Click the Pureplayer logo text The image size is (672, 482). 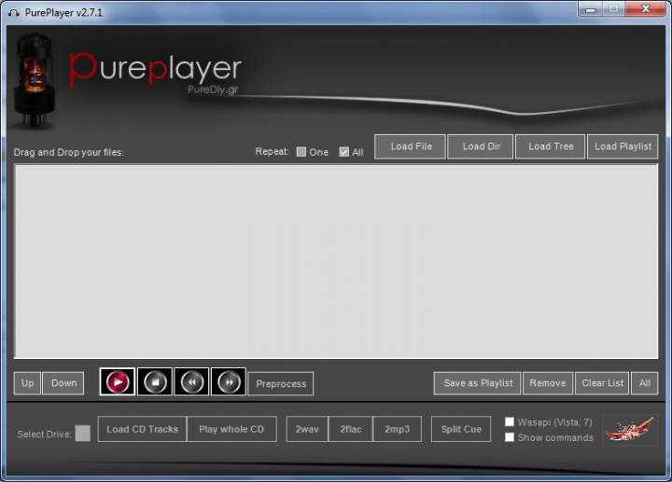point(155,68)
